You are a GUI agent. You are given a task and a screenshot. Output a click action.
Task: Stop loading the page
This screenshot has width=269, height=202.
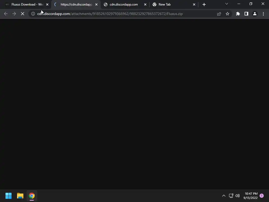click(23, 14)
